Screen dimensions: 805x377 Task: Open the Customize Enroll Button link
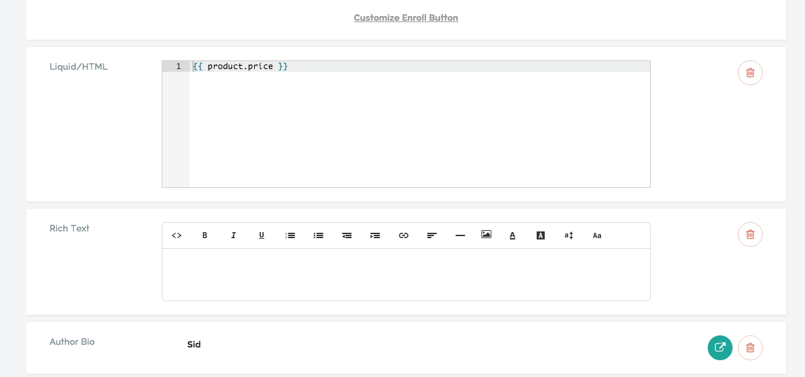406,17
